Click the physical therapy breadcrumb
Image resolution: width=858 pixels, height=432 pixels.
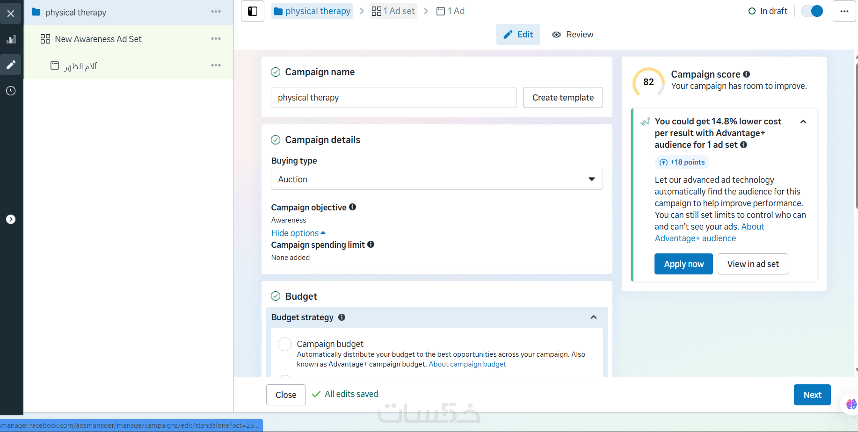tap(313, 11)
